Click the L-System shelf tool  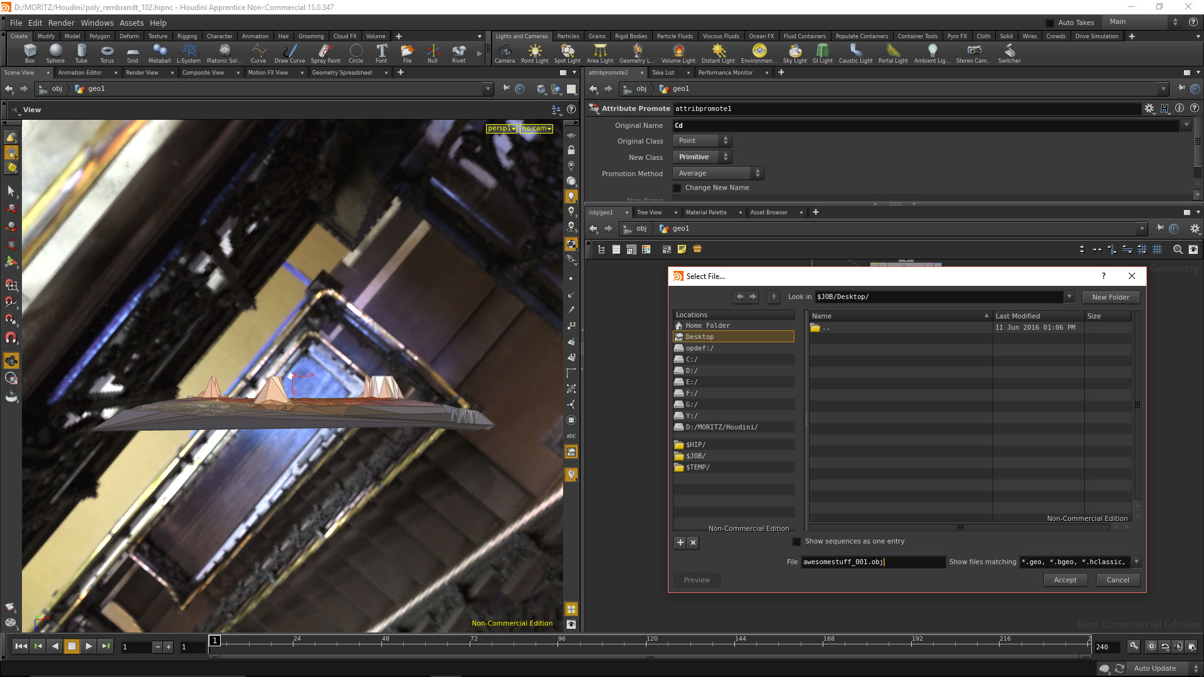pyautogui.click(x=188, y=53)
